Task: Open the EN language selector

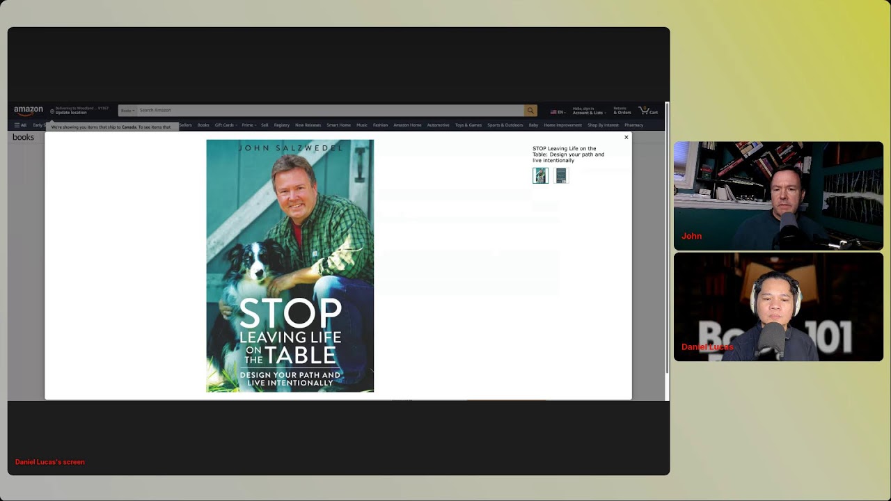Action: pos(558,111)
